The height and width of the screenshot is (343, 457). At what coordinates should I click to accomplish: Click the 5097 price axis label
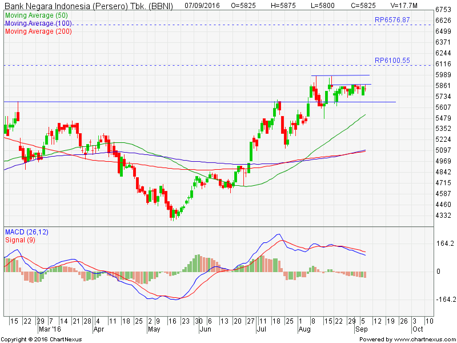coord(443,150)
